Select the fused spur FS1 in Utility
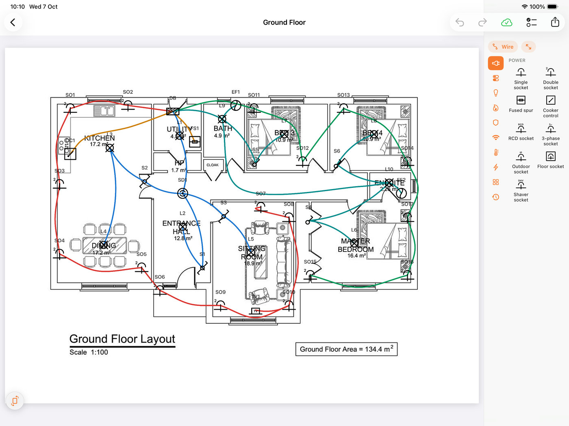 pos(195,142)
